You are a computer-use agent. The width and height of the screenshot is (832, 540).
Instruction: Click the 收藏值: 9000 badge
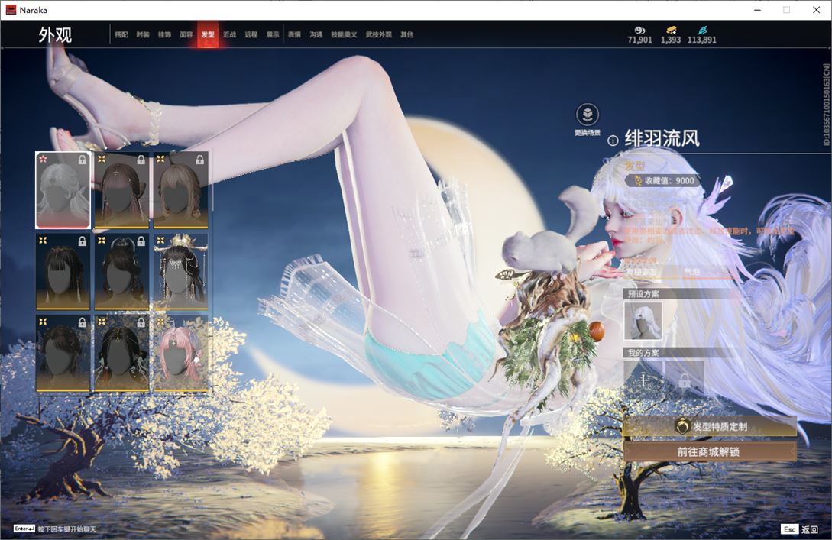pyautogui.click(x=664, y=180)
